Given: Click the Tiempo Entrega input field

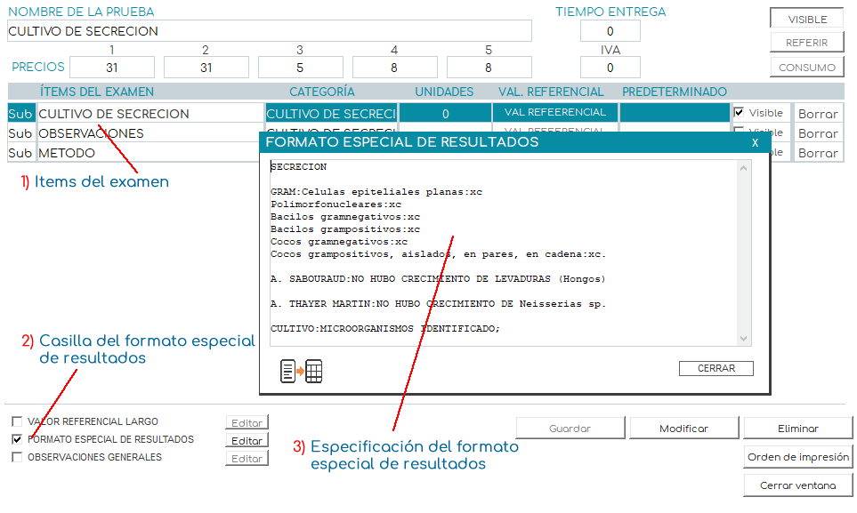Looking at the screenshot, I should 610,31.
